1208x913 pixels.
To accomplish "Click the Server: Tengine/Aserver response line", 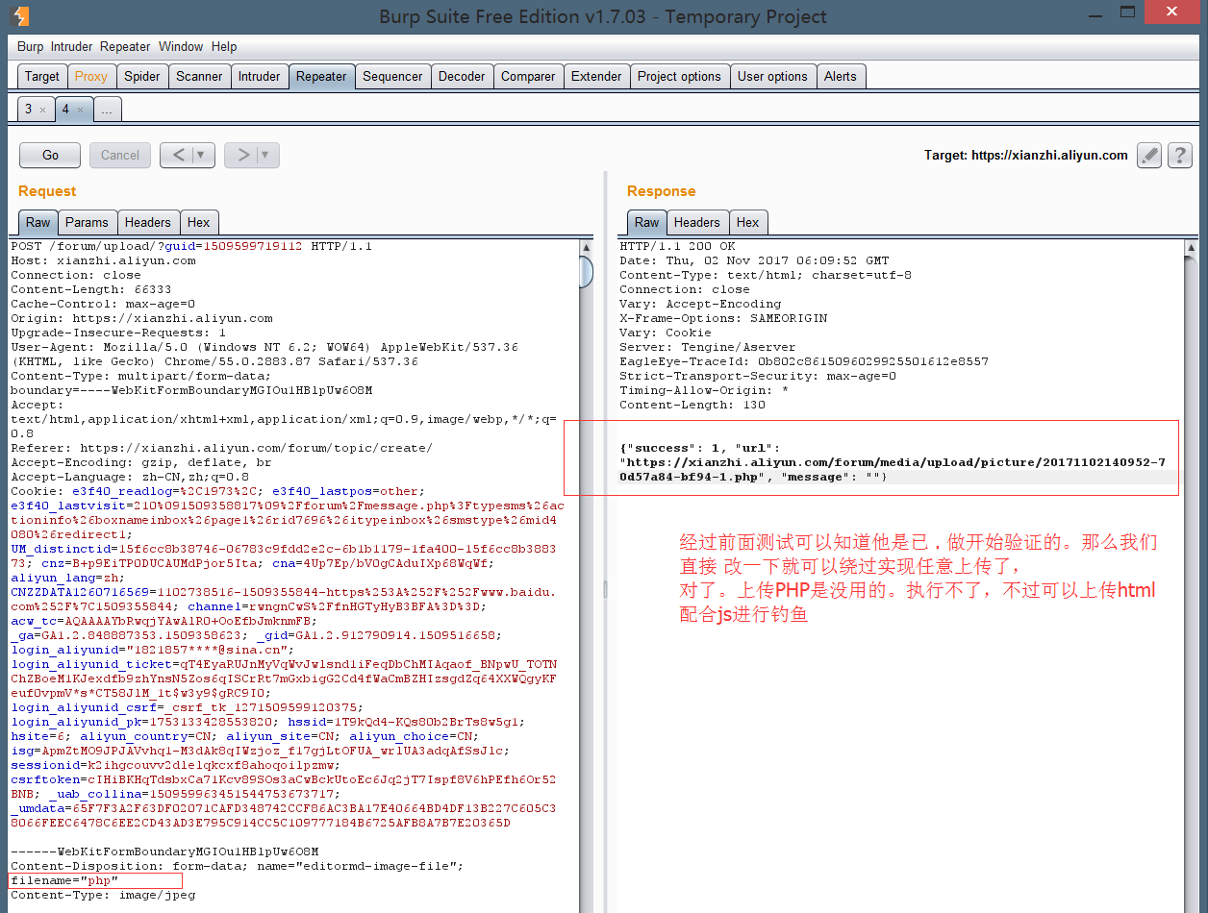I will (x=708, y=347).
